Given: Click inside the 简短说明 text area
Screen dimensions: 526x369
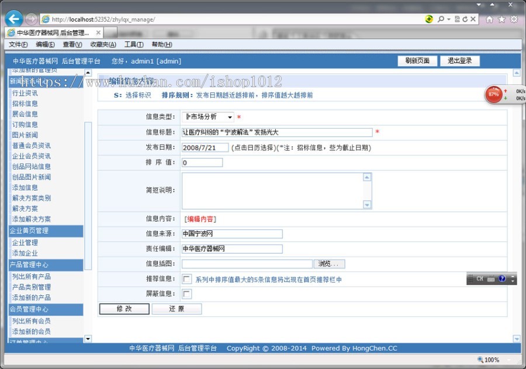Looking at the screenshot, I should [272, 191].
